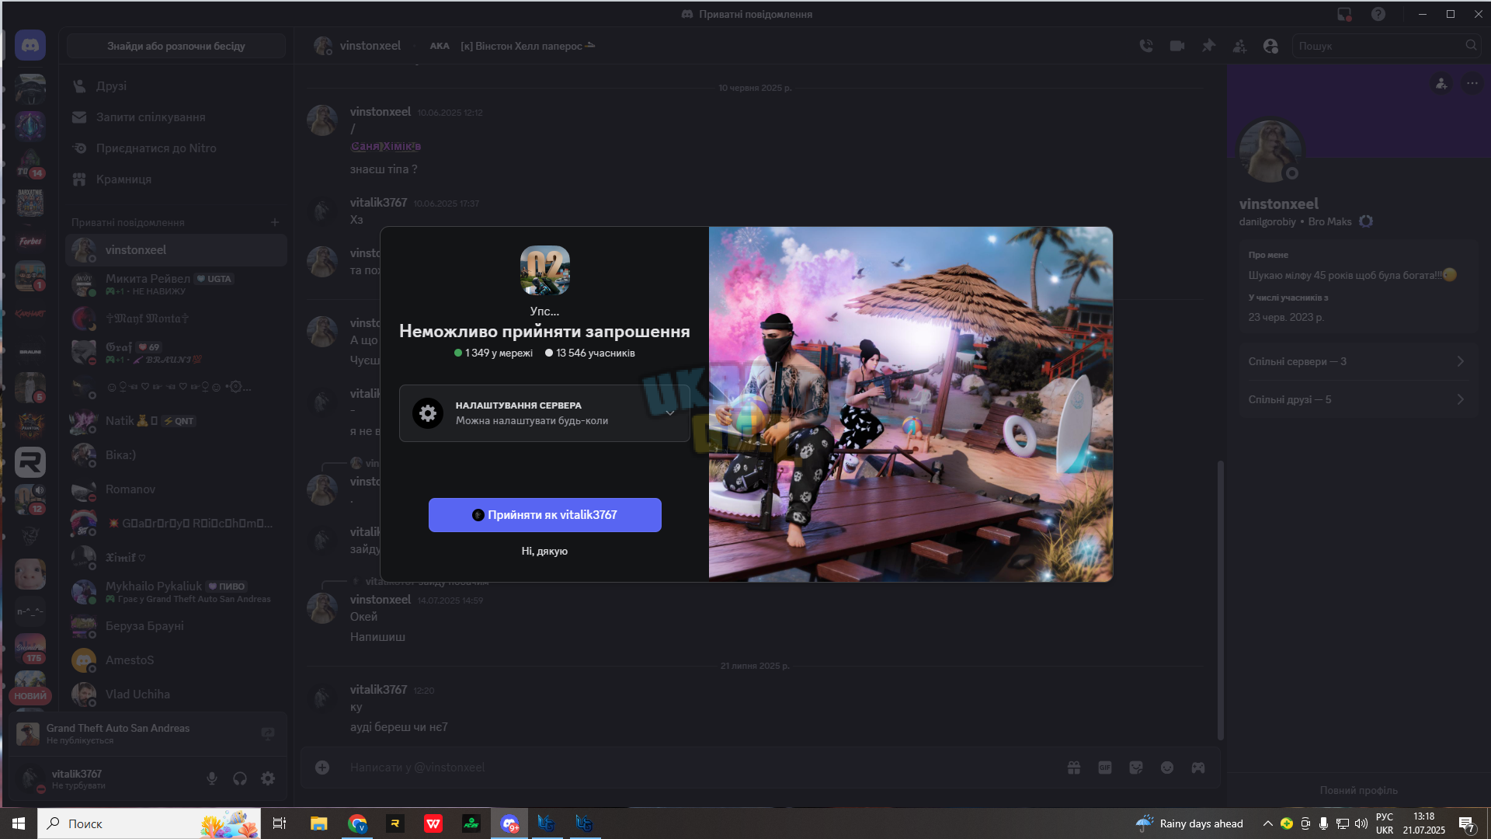Toggle headphone deafen in user panel
Viewport: 1491px width, 839px height.
240,778
